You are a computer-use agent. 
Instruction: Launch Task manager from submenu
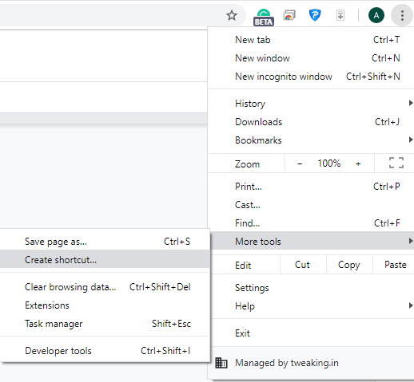coord(104,324)
